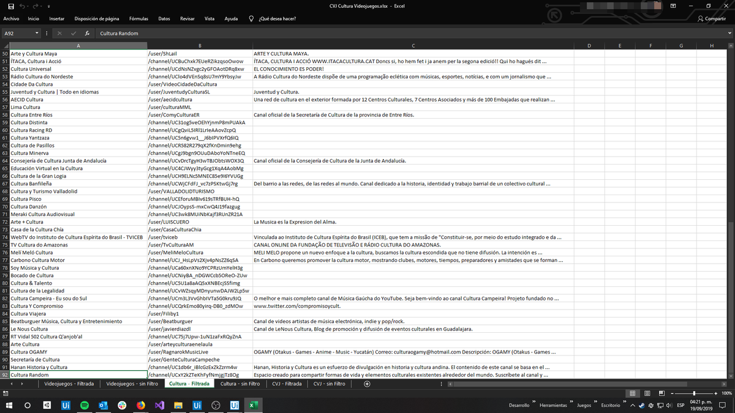Select cell Cultura Campeira - Eu sou do Sul
The height and width of the screenshot is (413, 735).
[78, 299]
